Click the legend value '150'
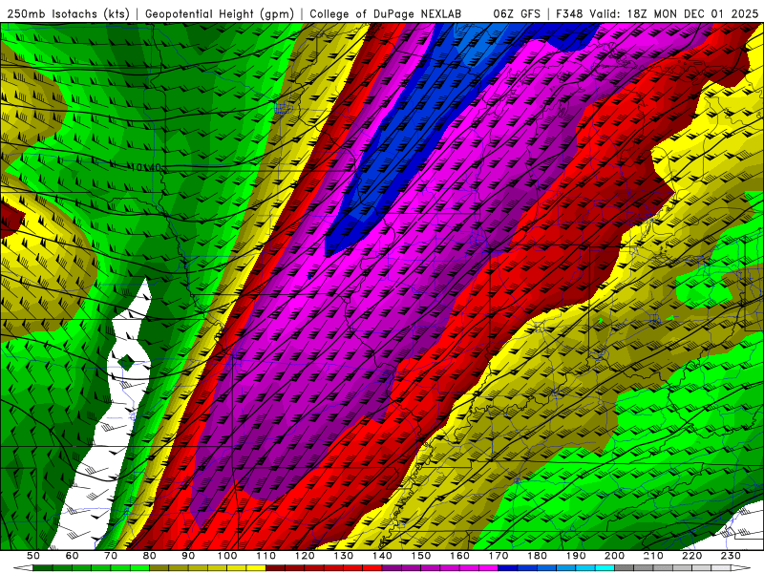 (x=420, y=556)
